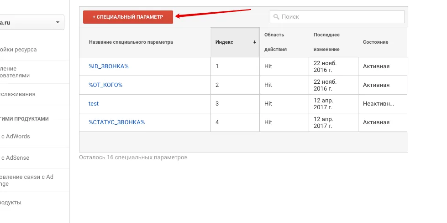Image resolution: width=447 pixels, height=223 pixels.
Task: Click the Неактивн... status of test row
Action: click(x=379, y=104)
